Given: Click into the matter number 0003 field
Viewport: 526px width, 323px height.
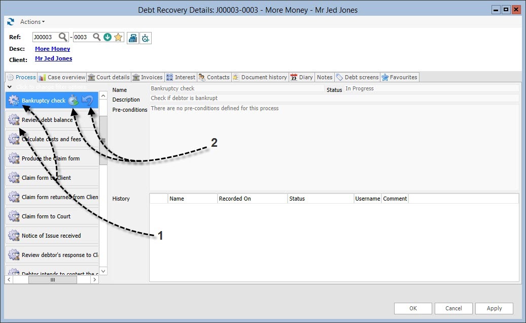Looking at the screenshot, I should [82, 37].
